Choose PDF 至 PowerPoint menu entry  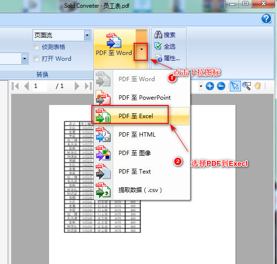[x=142, y=98]
